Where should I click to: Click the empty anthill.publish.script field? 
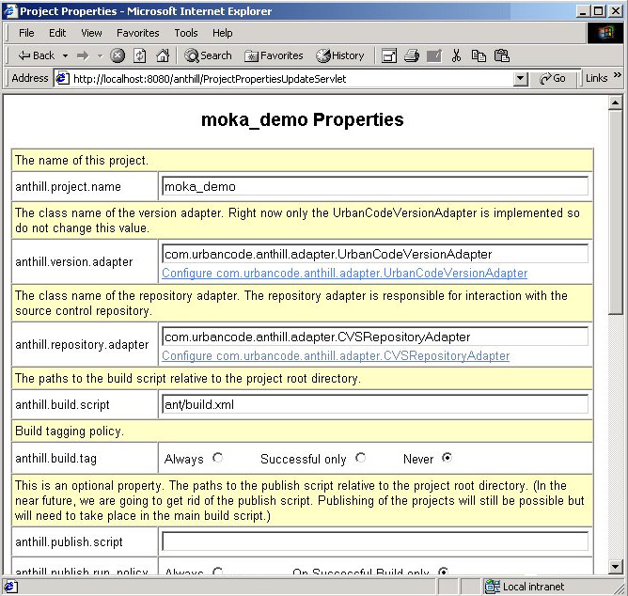click(375, 541)
